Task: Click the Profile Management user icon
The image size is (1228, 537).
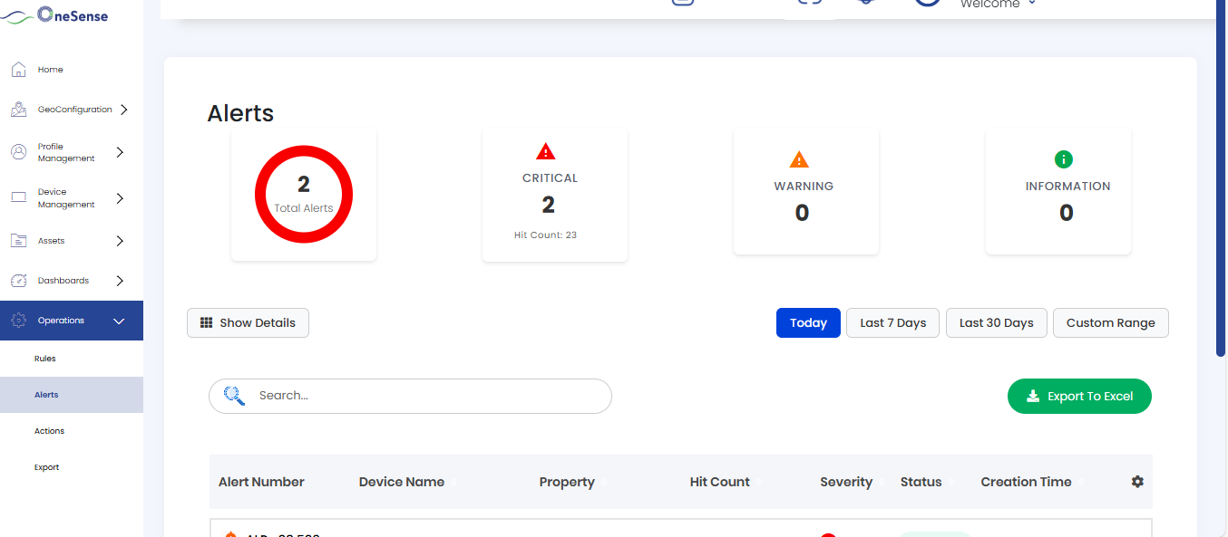Action: [18, 152]
